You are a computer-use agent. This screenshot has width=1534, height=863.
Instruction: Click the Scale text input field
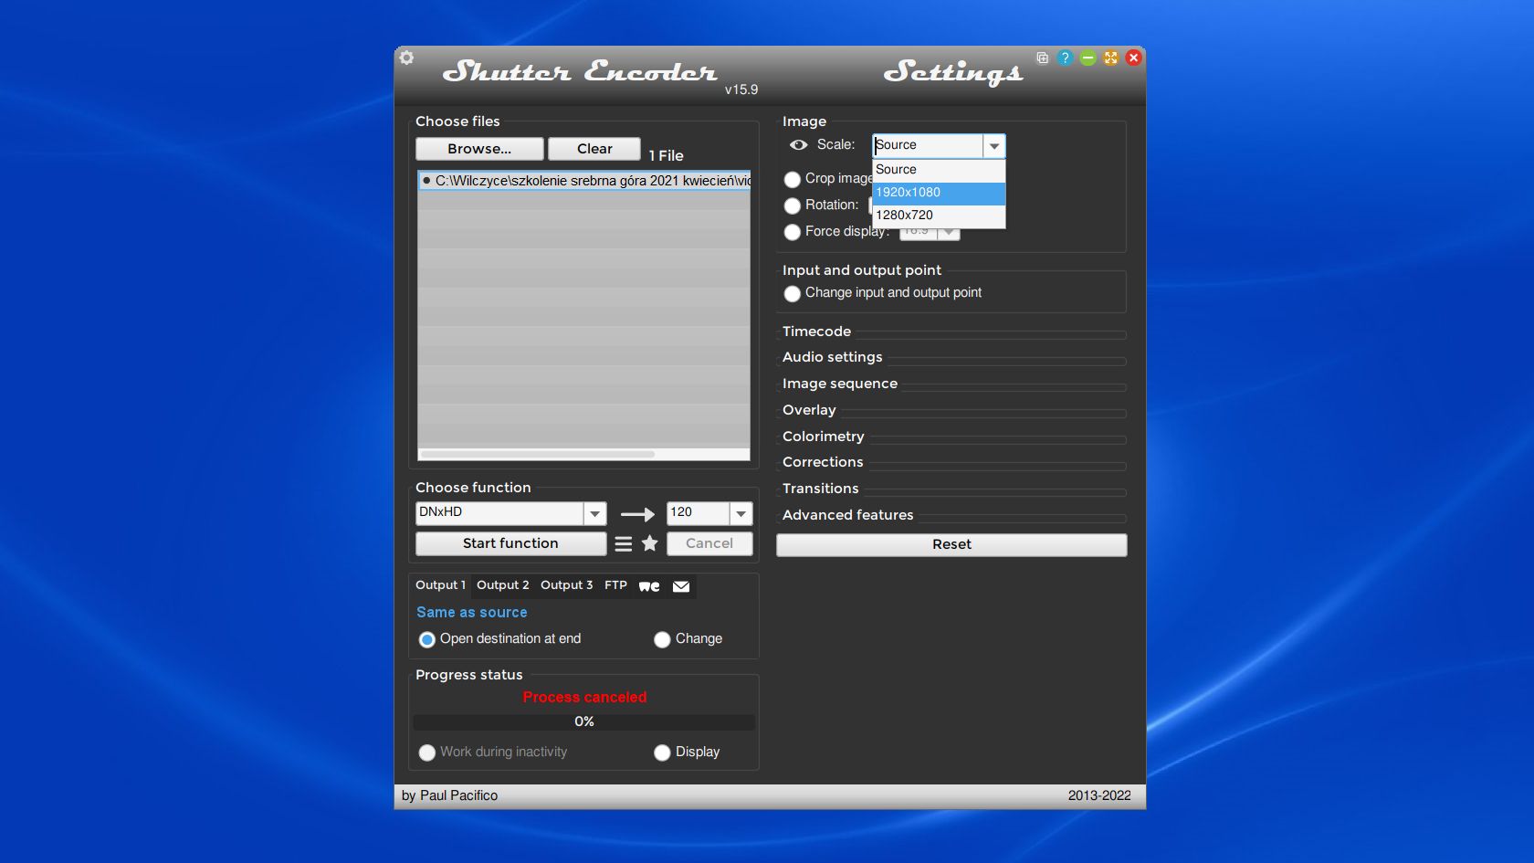pos(928,145)
